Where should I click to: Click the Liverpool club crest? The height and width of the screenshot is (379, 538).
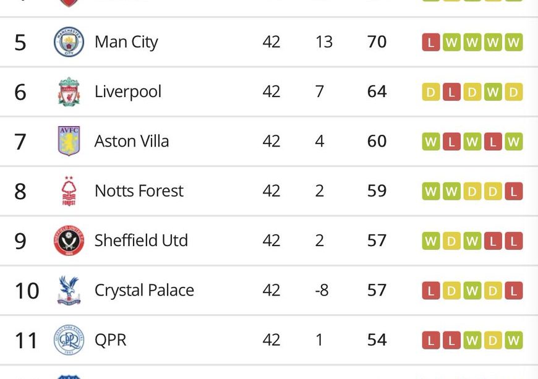pos(69,92)
